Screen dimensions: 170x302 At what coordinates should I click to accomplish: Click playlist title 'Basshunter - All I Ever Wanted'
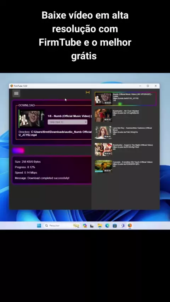point(126,111)
